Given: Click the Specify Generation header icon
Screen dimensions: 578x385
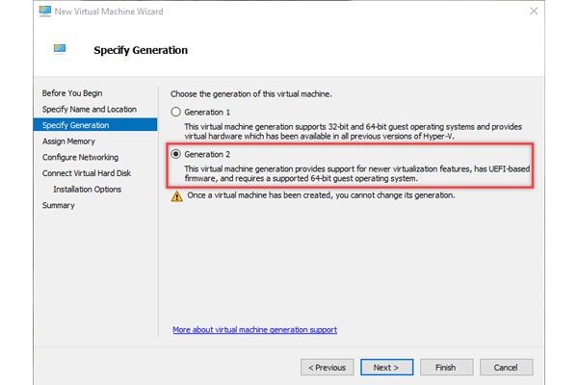Looking at the screenshot, I should pyautogui.click(x=60, y=49).
